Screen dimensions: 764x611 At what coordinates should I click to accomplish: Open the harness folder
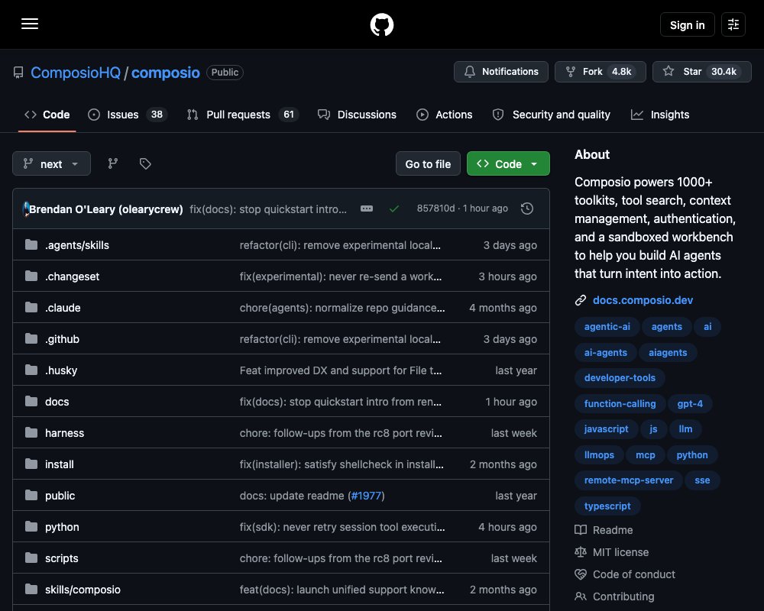(64, 433)
